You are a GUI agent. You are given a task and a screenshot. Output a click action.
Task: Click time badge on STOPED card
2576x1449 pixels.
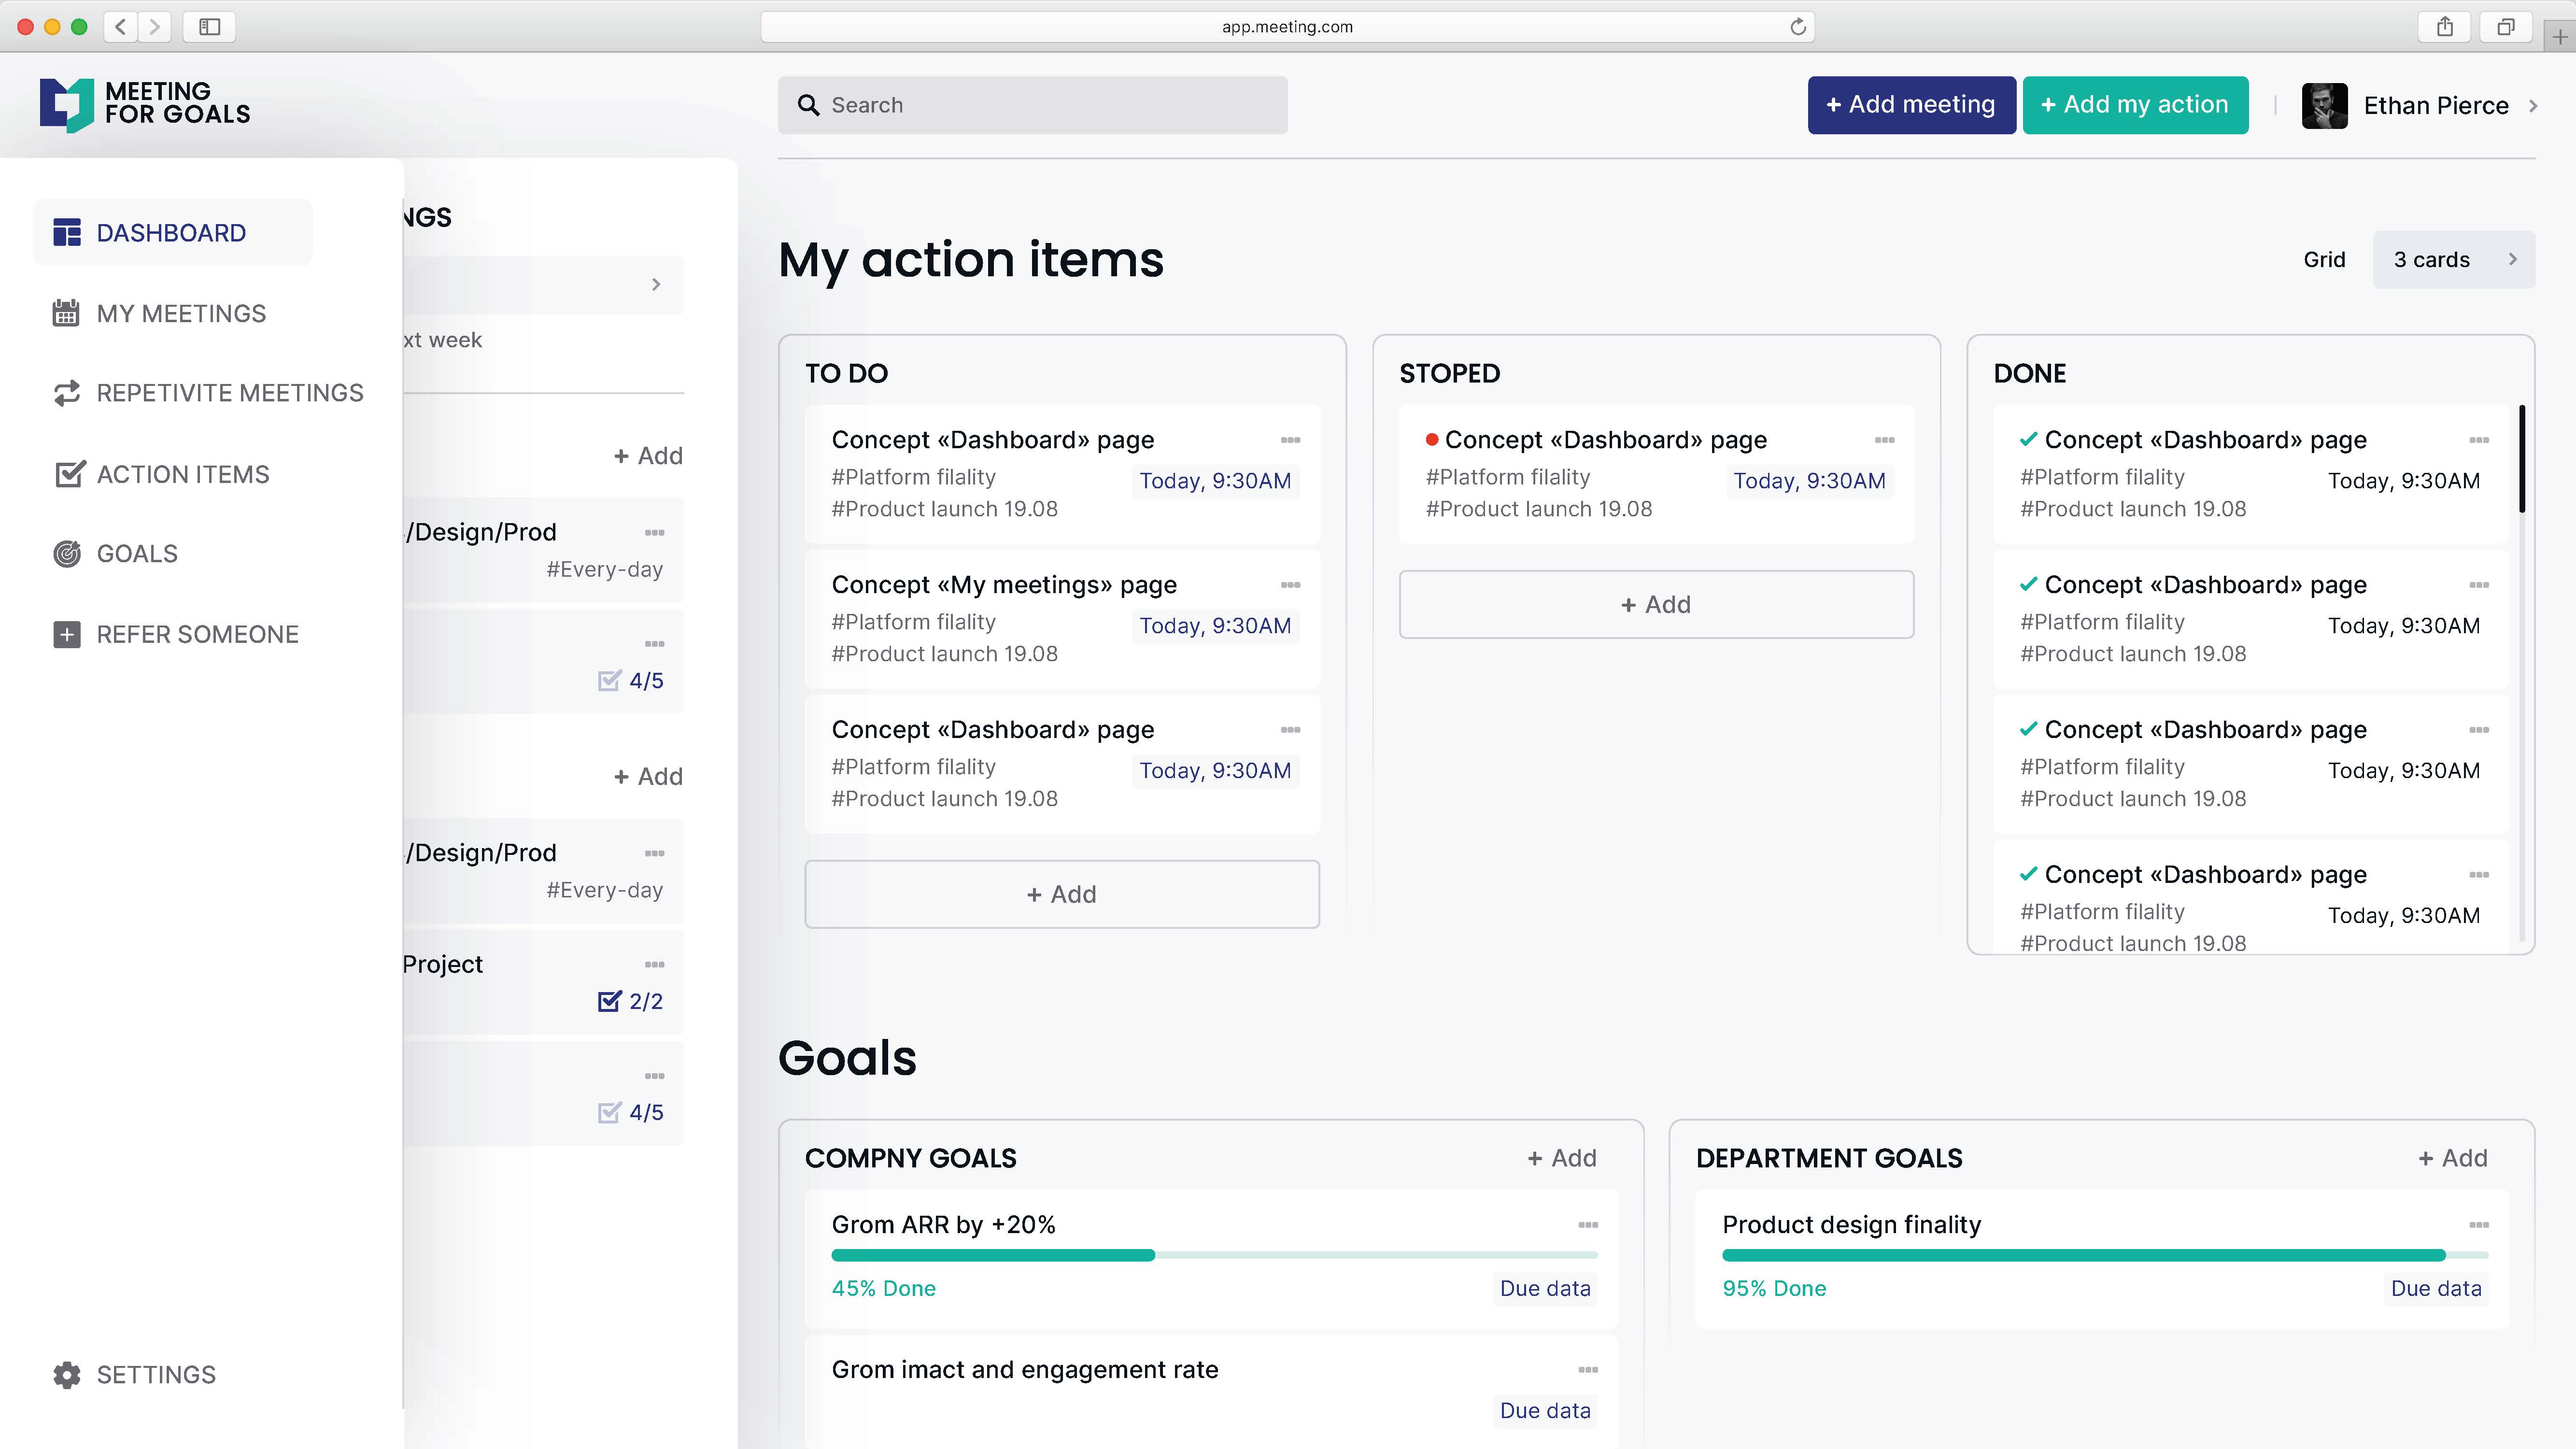[x=1809, y=481]
